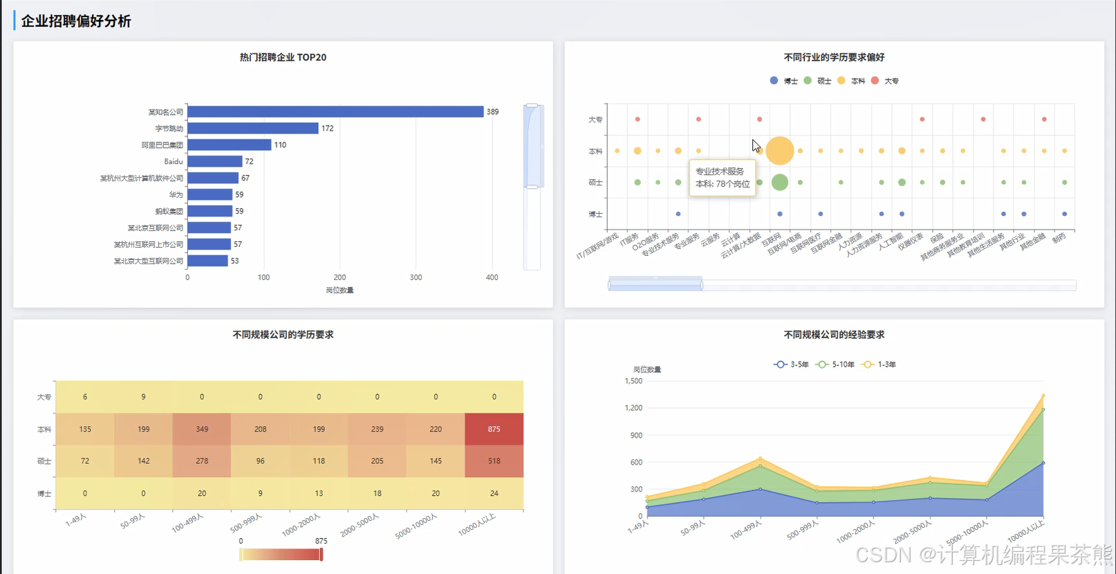This screenshot has width=1116, height=574.
Task: Click the 热门招聘企业 TOP20 chart title
Action: click(x=283, y=57)
